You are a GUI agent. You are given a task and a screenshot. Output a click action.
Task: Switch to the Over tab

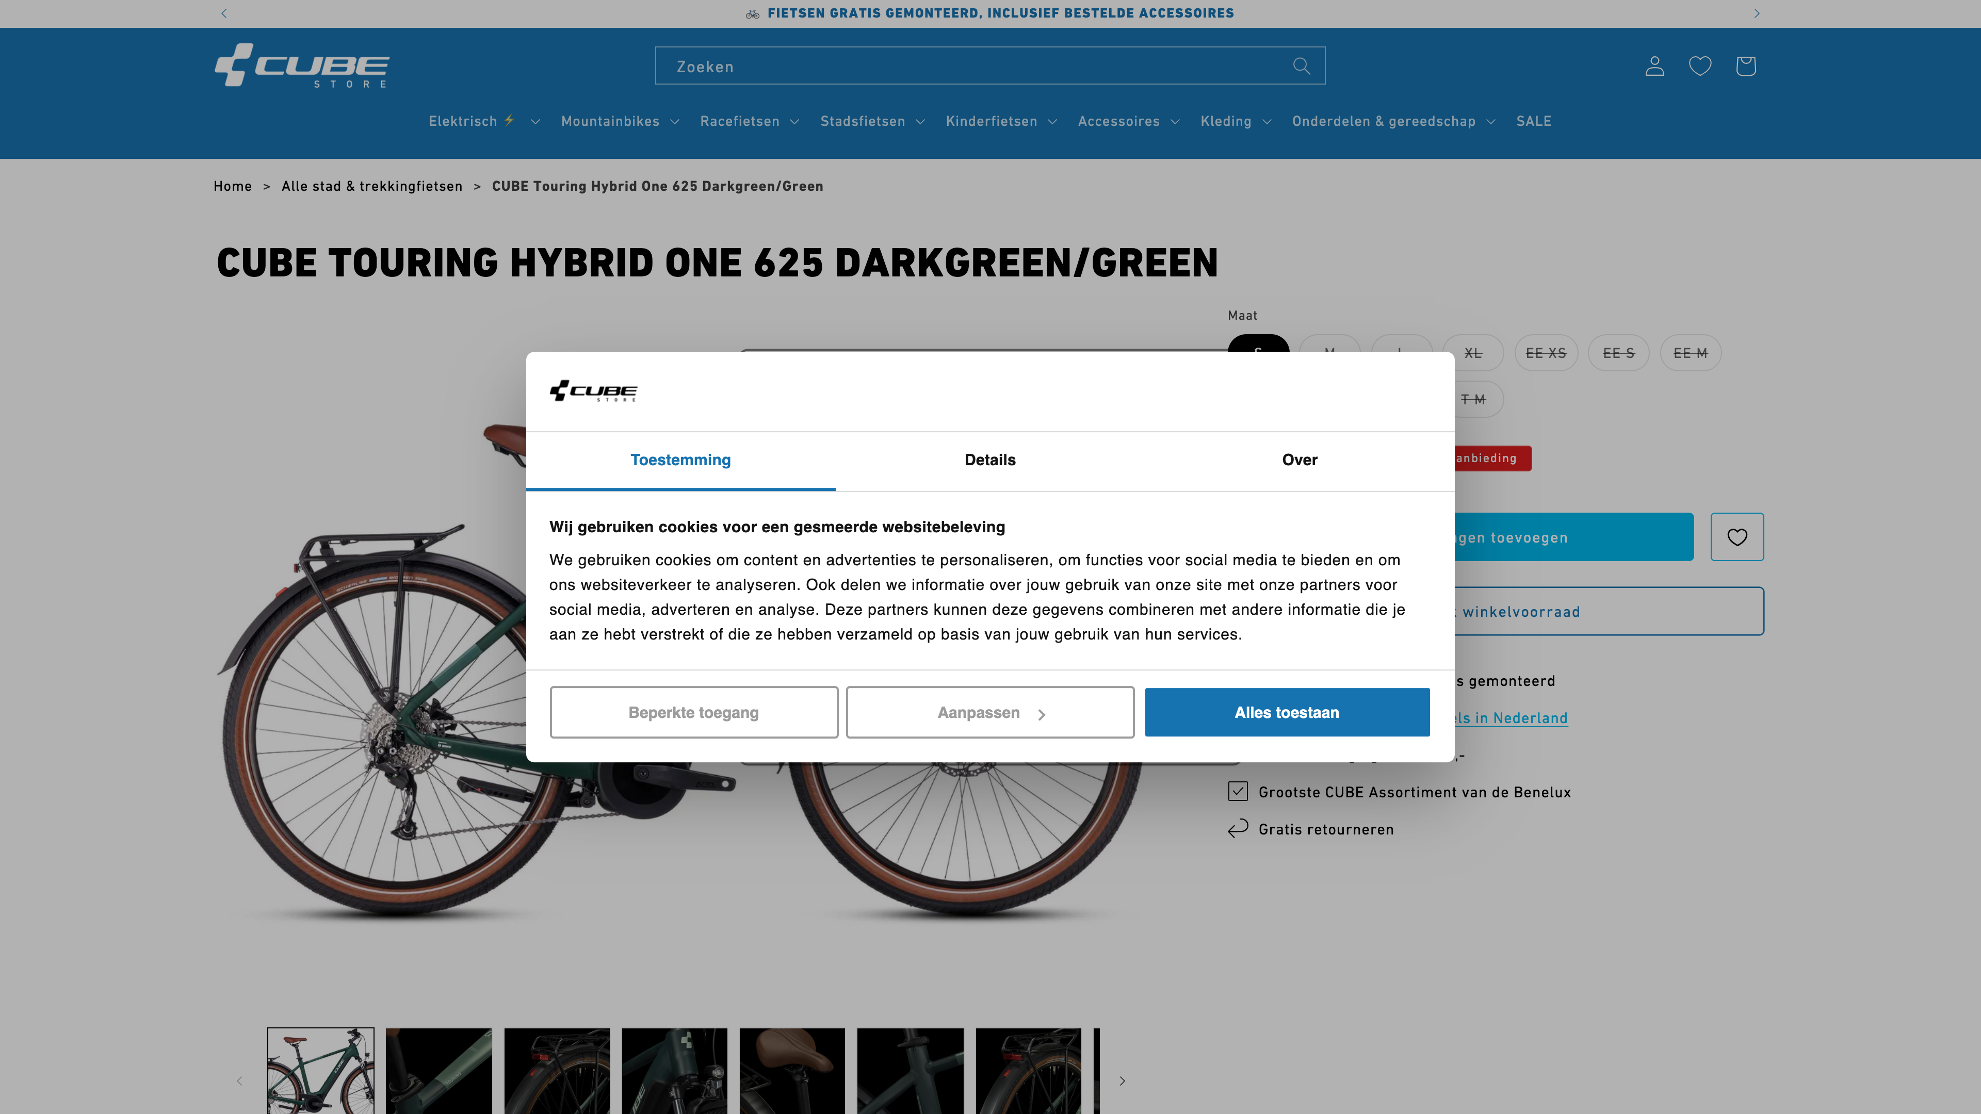pos(1299,460)
